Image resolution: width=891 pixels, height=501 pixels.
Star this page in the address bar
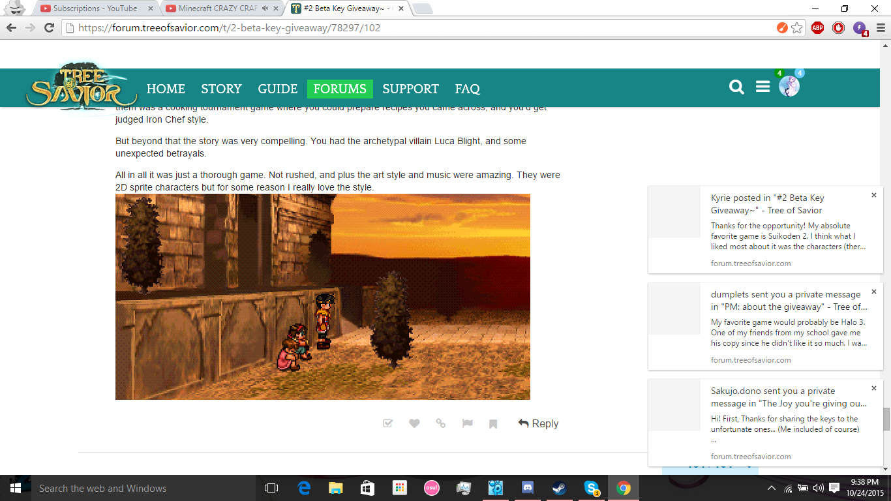(797, 28)
